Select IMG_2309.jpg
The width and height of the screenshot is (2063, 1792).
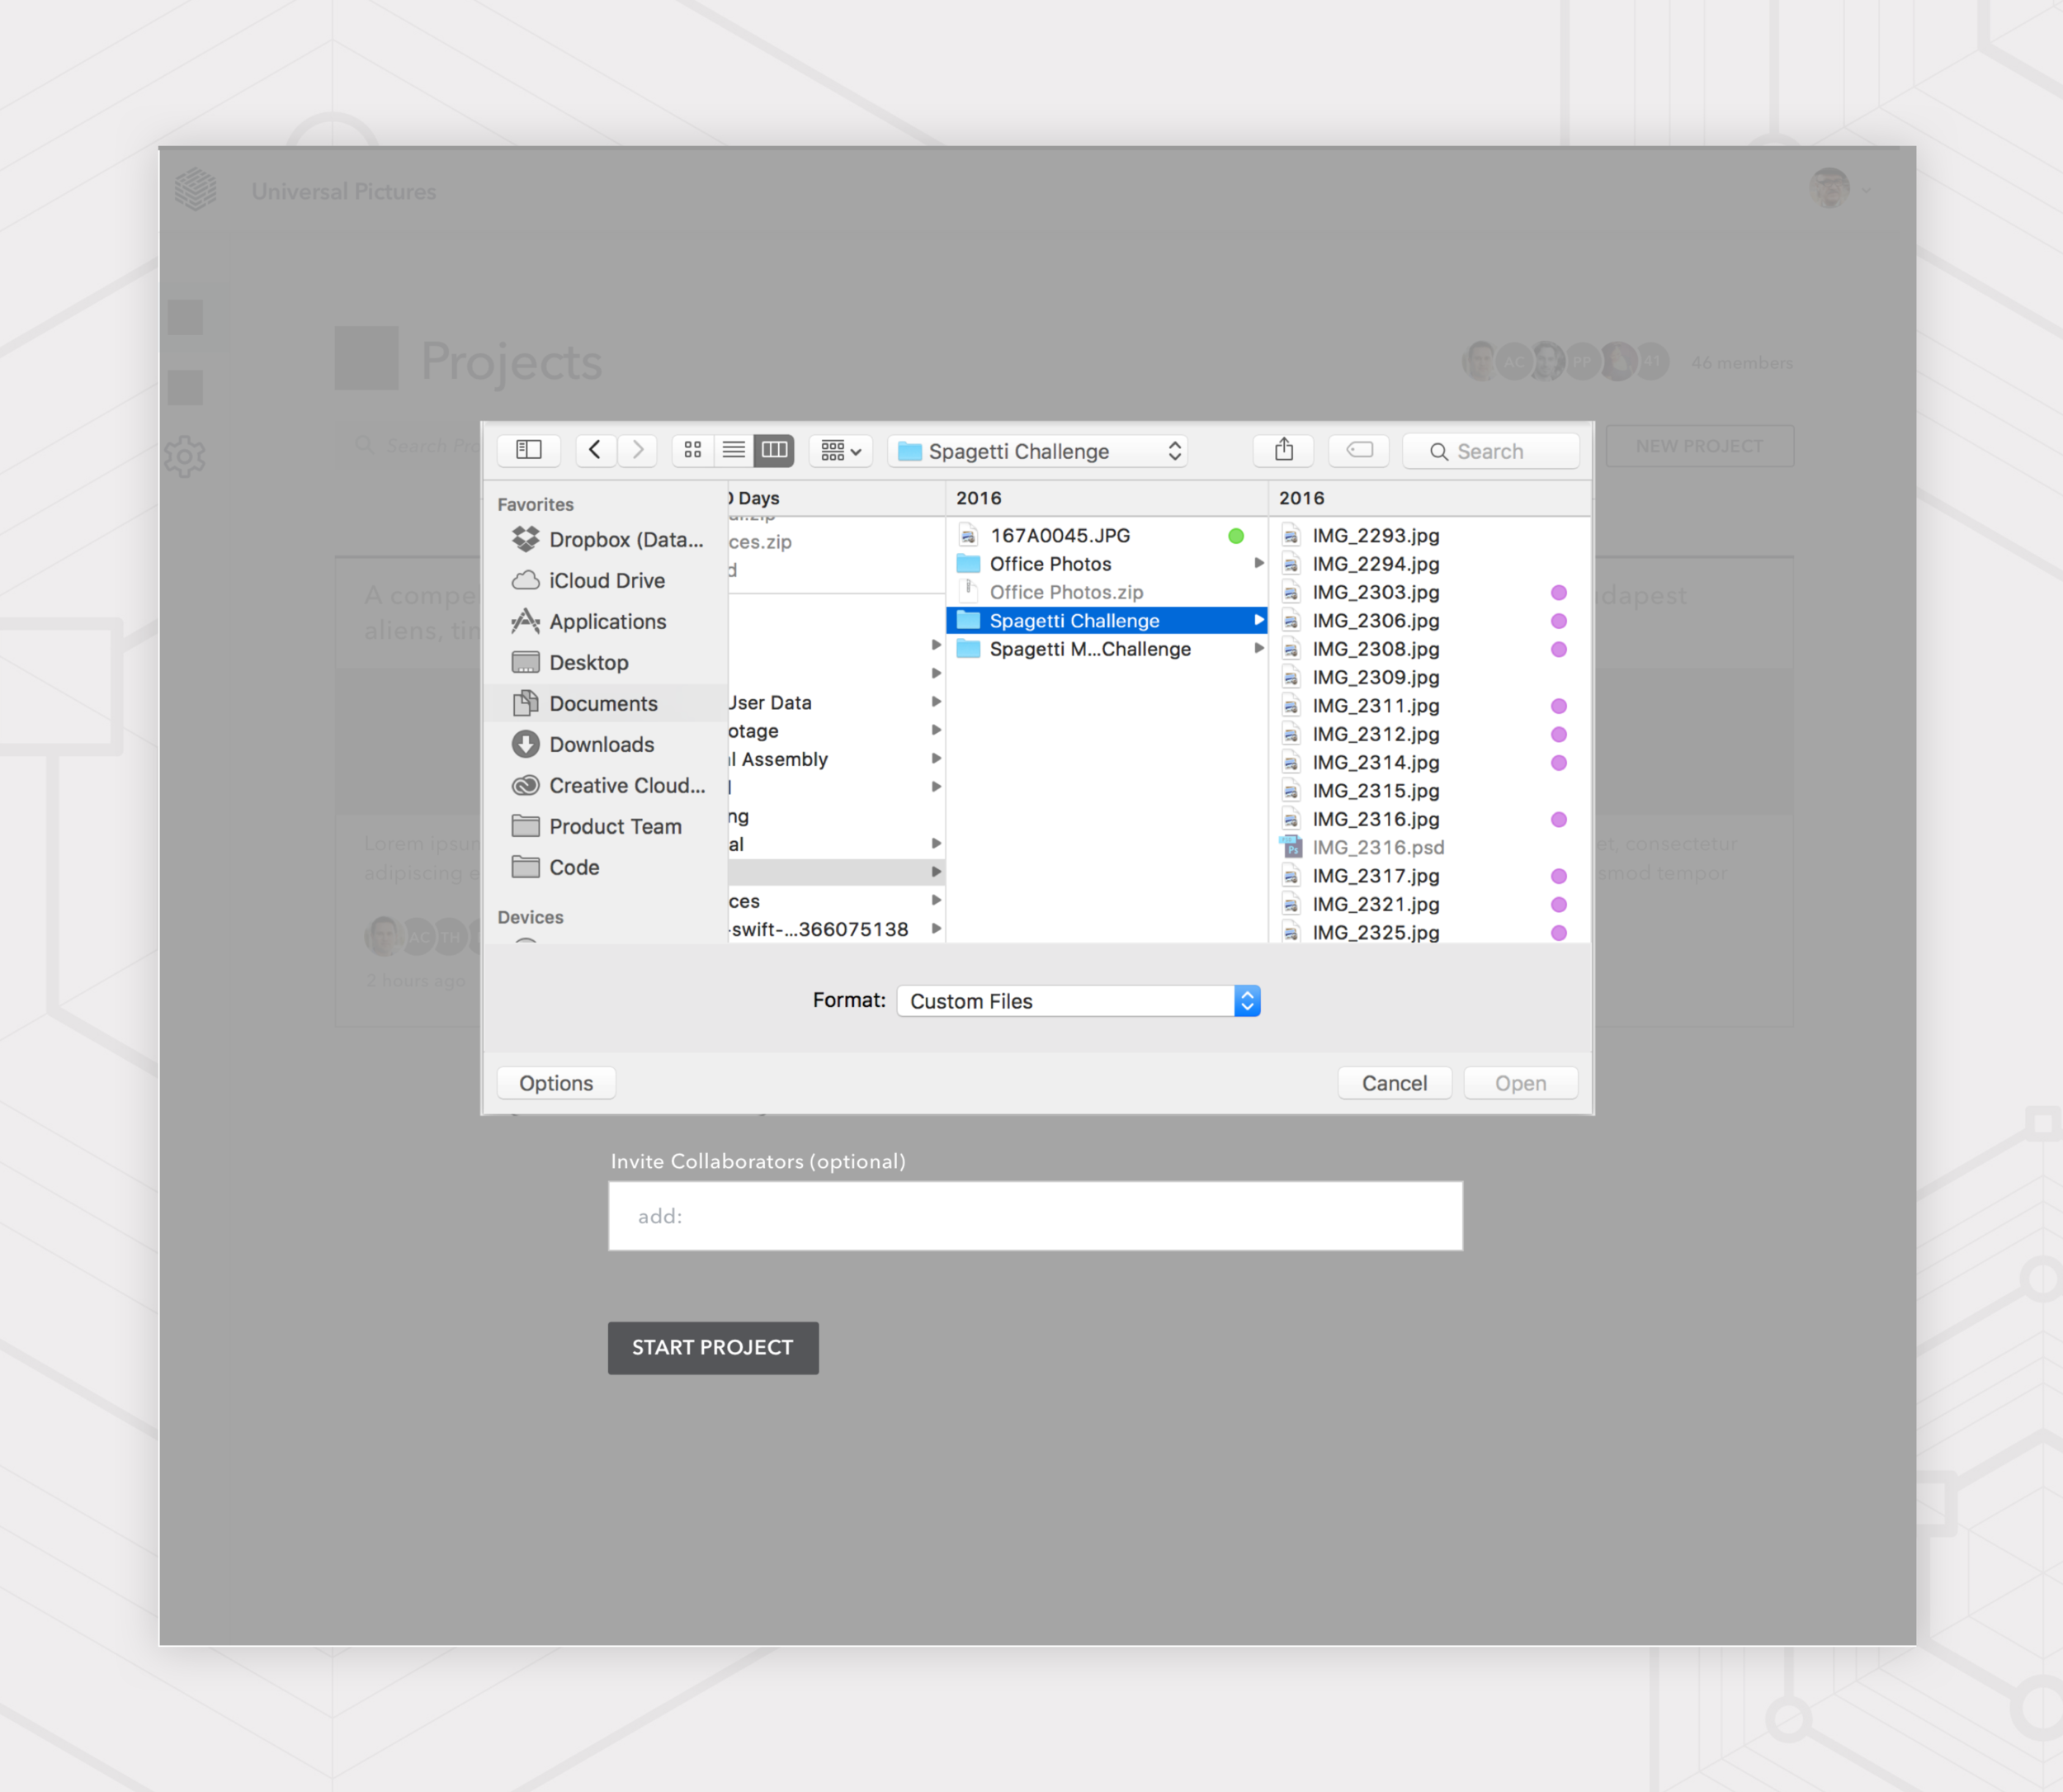click(x=1429, y=677)
